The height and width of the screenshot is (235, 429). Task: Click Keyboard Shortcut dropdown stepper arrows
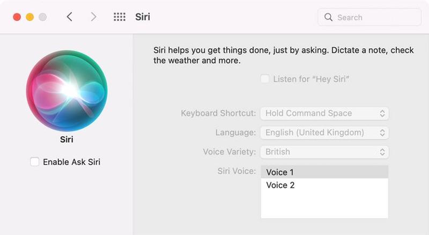382,113
